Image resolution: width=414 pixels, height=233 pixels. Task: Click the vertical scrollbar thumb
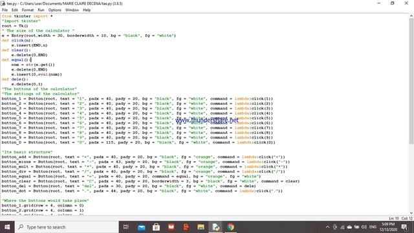(411, 82)
